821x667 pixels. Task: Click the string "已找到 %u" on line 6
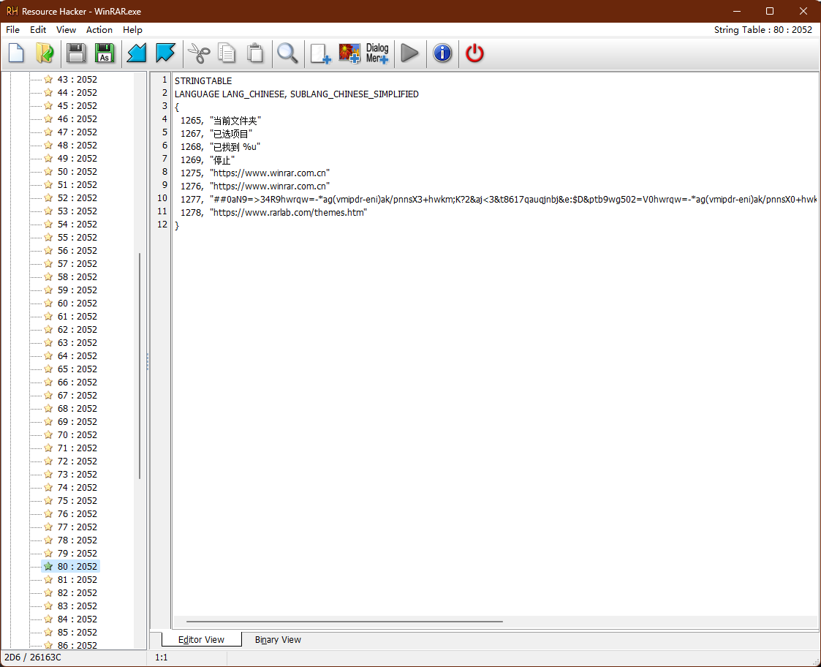click(x=235, y=147)
